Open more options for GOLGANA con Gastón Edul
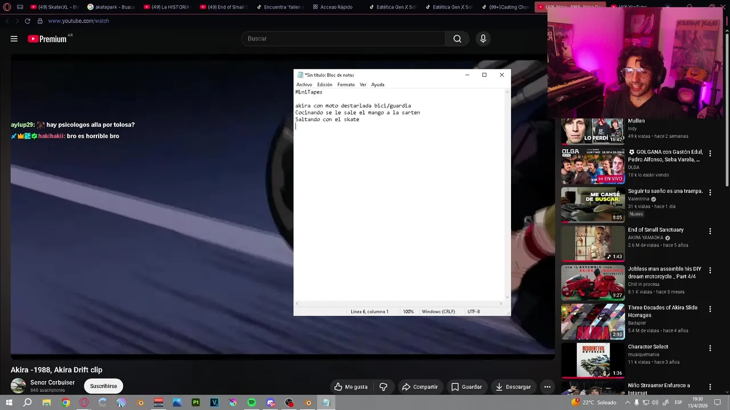 pyautogui.click(x=710, y=153)
